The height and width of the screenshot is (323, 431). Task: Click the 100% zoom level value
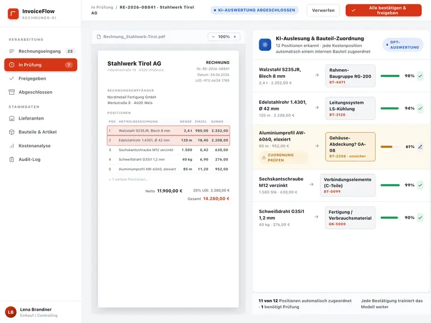[224, 36]
